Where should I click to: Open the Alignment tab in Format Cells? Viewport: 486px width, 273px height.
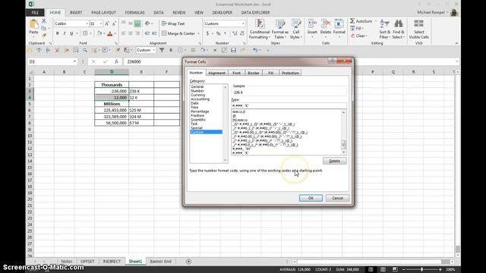[x=216, y=73]
